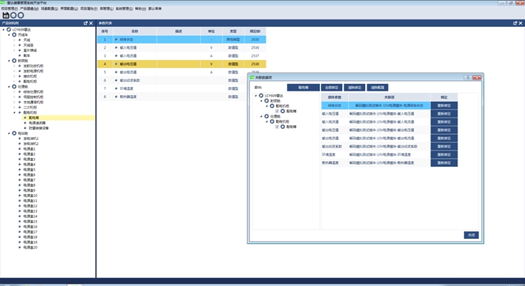Screen dimensions: 525x286
Task: Select cell '2536' in the parameter list
Action: [x=255, y=48]
